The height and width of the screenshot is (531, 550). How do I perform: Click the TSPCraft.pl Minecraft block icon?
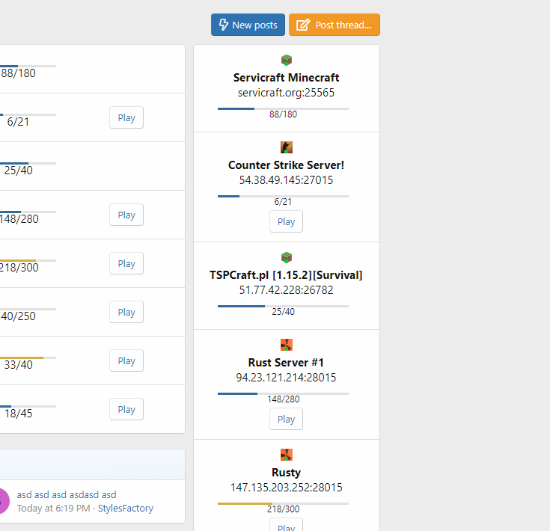click(287, 257)
